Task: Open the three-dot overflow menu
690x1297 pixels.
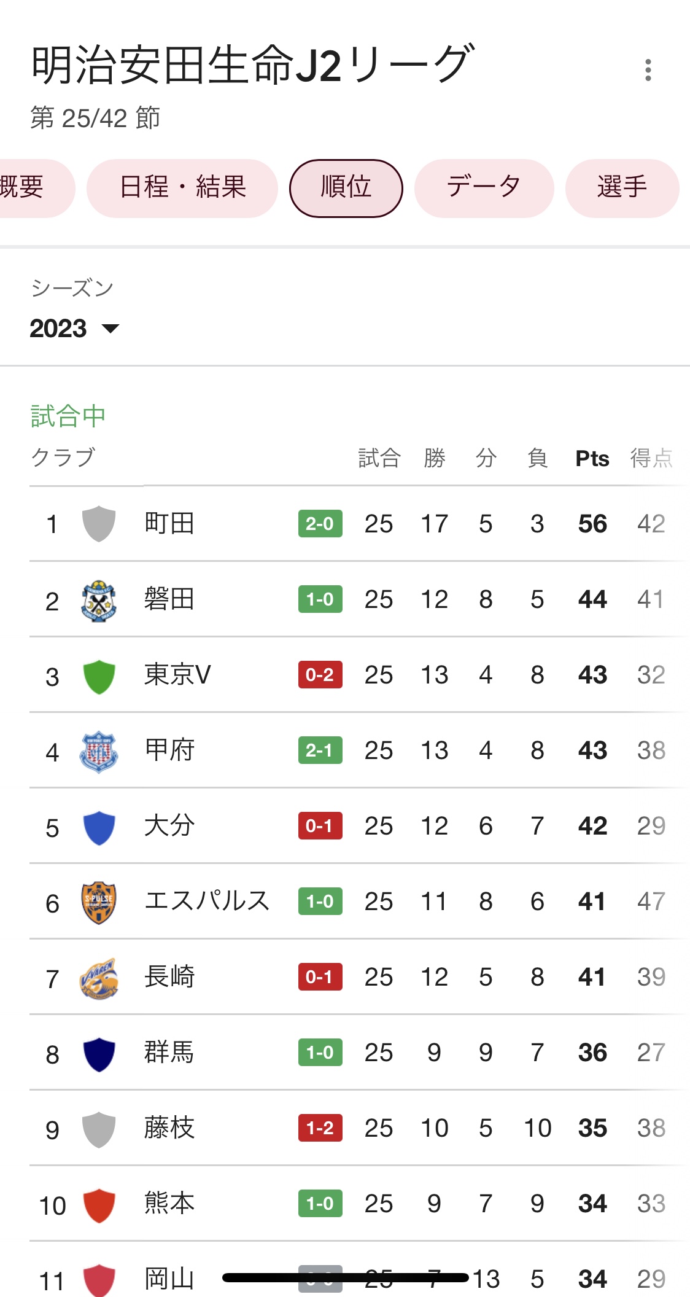Action: pyautogui.click(x=648, y=70)
